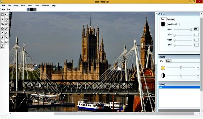The image size is (203, 119).
Task: Select the Eraser tool
Action: (6, 24)
